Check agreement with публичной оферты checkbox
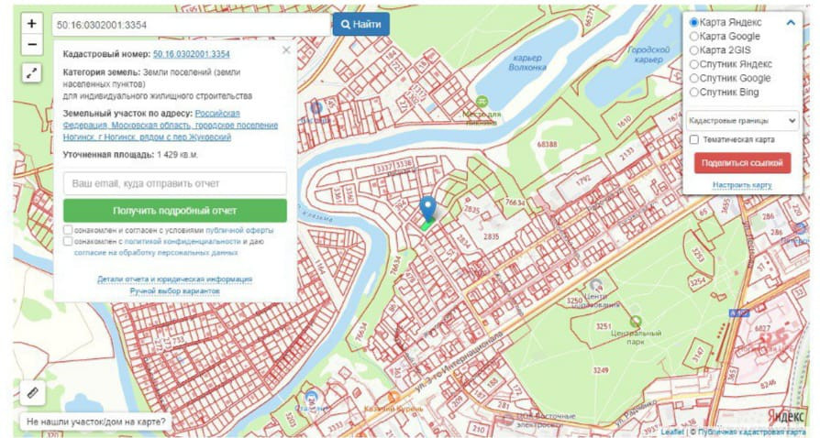This screenshot has width=820, height=438. (68, 230)
